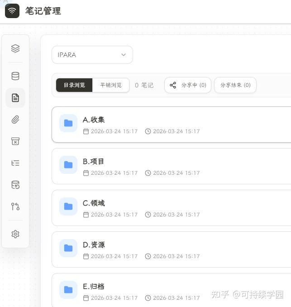291x307 pixels.
Task: Click the 0 笔记 count label
Action: click(x=144, y=85)
